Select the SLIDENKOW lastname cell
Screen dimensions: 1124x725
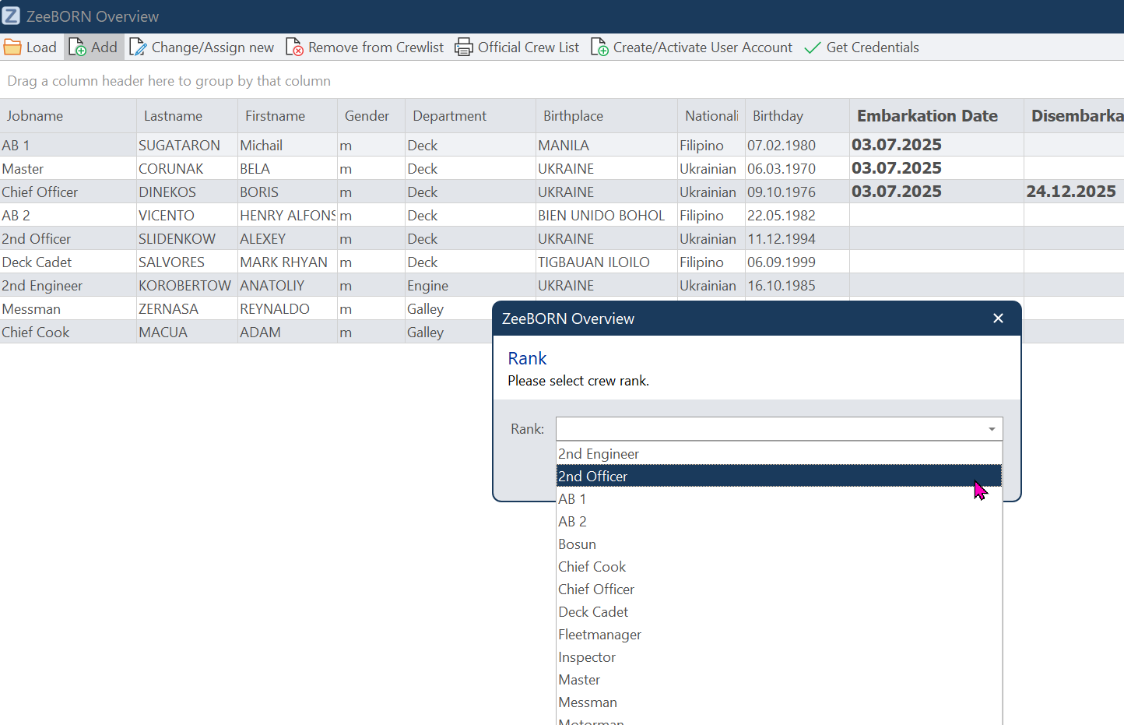coord(188,239)
